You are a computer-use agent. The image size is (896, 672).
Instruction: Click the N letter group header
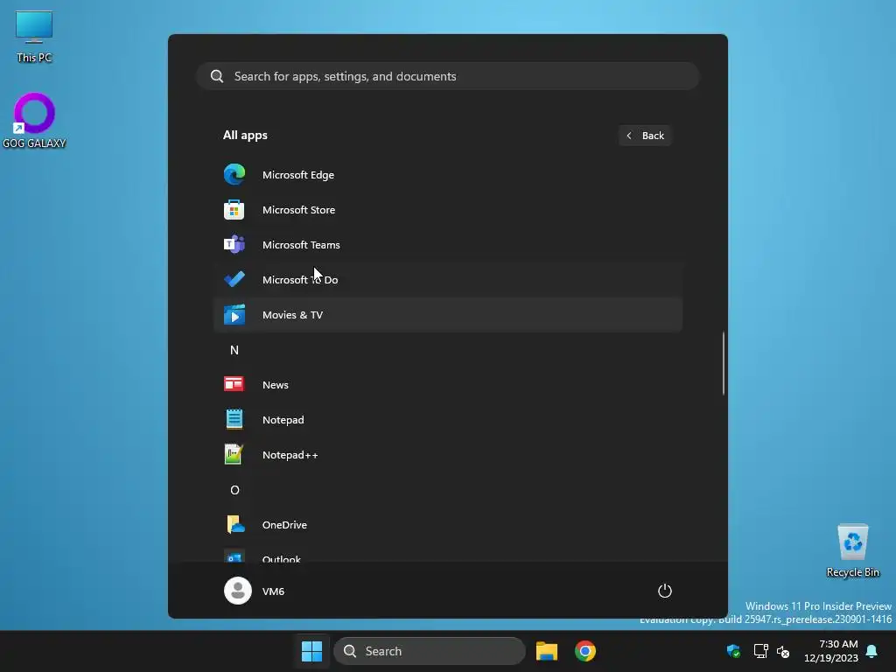(x=234, y=350)
